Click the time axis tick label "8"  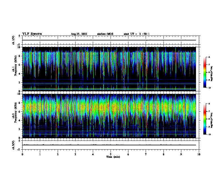tap(163, 154)
